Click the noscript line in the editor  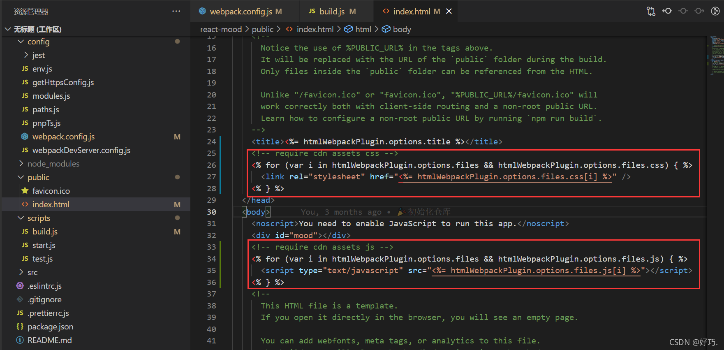pyautogui.click(x=410, y=223)
